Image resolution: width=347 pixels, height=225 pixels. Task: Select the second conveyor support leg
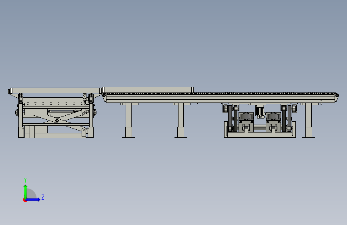point(181,120)
